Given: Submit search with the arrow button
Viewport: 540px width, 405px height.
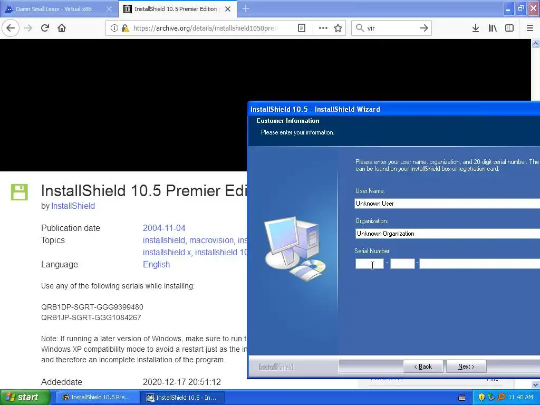Looking at the screenshot, I should tap(423, 28).
